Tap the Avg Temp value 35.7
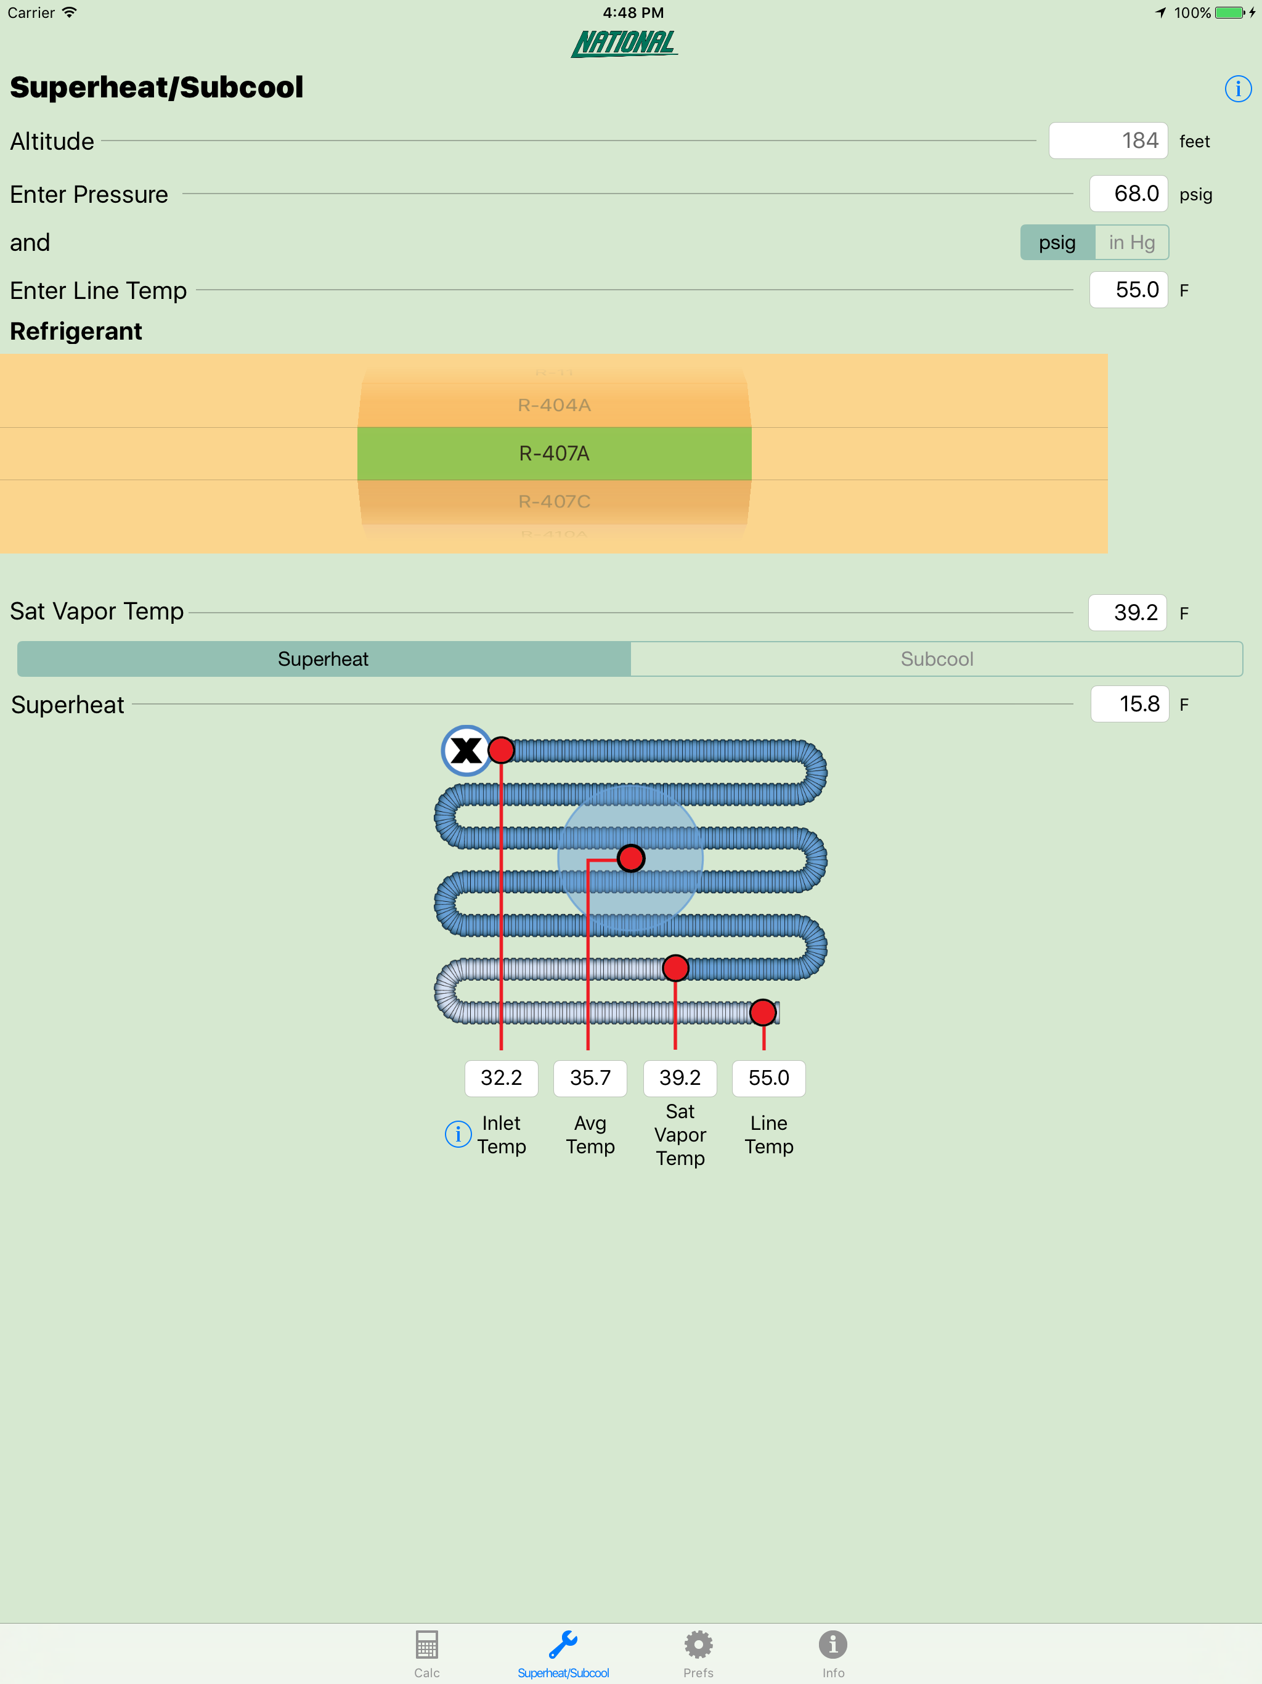 coord(590,1078)
